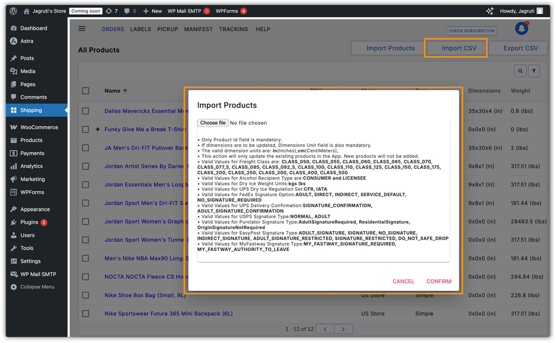Check Nike Sportswear Futura 365 row
The image size is (556, 343).
85,314
